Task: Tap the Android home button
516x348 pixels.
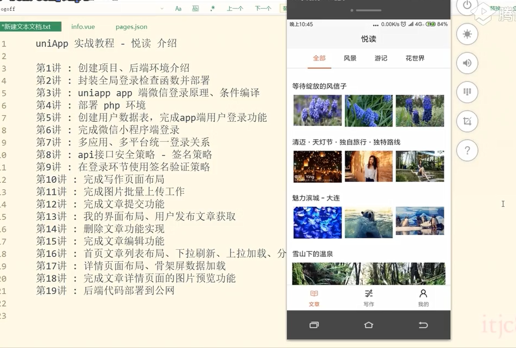Action: coord(368,325)
